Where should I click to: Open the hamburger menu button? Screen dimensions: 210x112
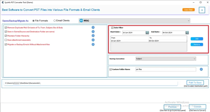pos(202,10)
